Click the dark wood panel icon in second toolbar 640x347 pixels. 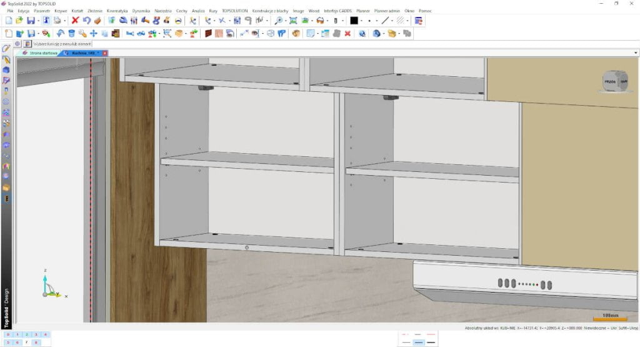[x=208, y=34]
